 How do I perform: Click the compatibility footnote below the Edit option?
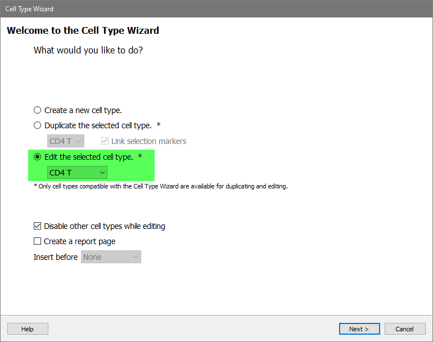(161, 186)
